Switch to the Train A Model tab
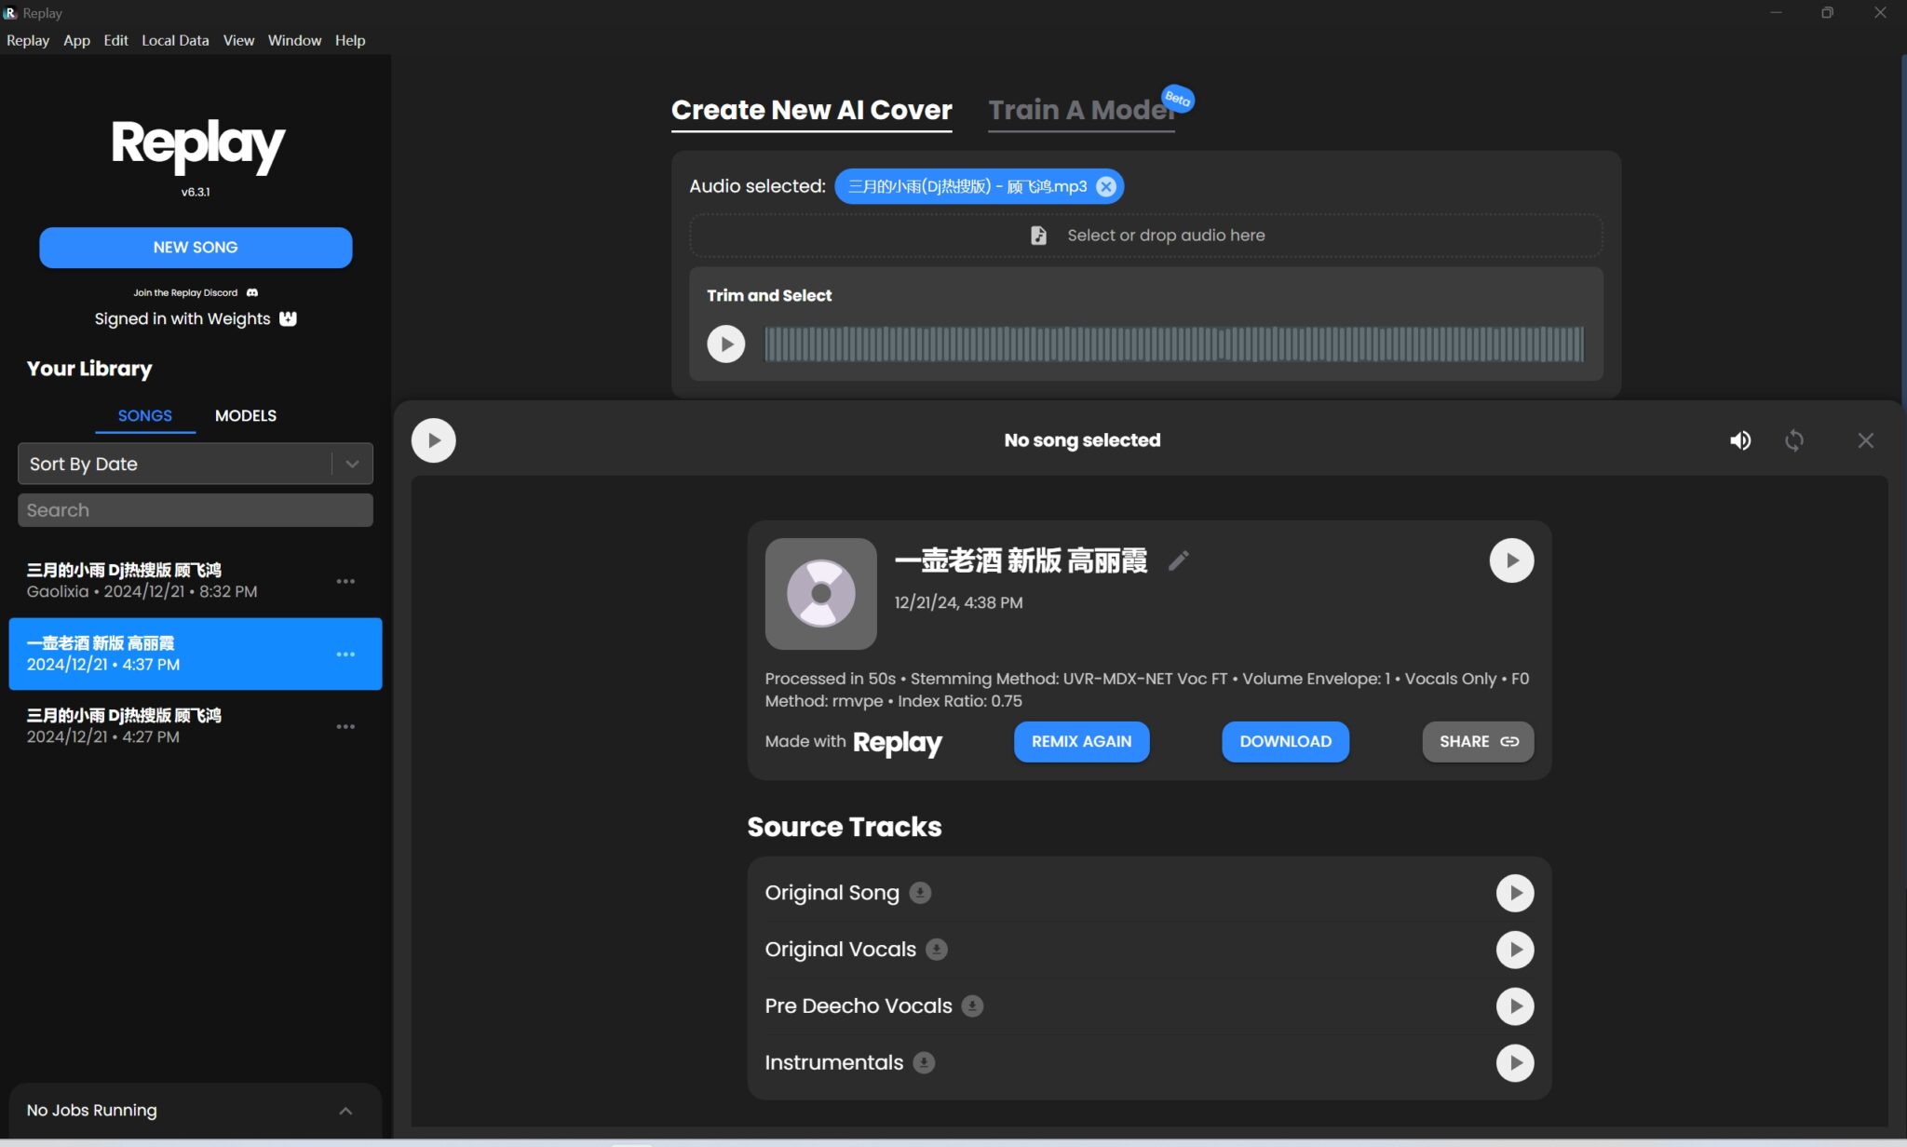Screen dimensions: 1907x1147 tap(1080, 109)
